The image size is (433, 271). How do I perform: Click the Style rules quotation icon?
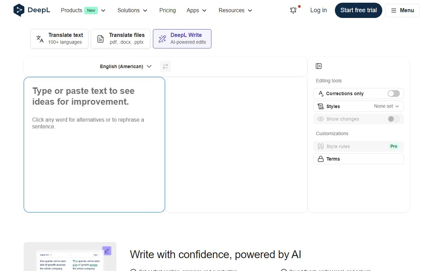[320, 146]
